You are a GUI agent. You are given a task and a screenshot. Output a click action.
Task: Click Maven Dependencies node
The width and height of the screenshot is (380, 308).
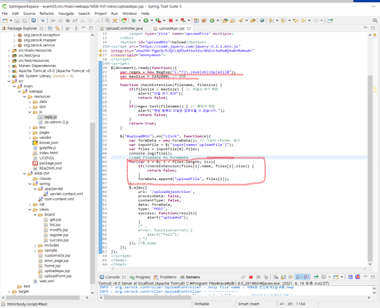[x=37, y=66]
